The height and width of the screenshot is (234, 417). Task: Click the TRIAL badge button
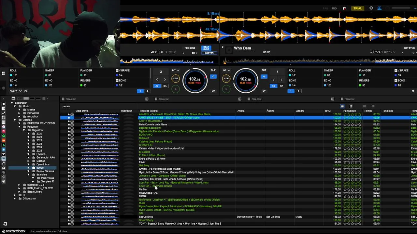(x=358, y=8)
